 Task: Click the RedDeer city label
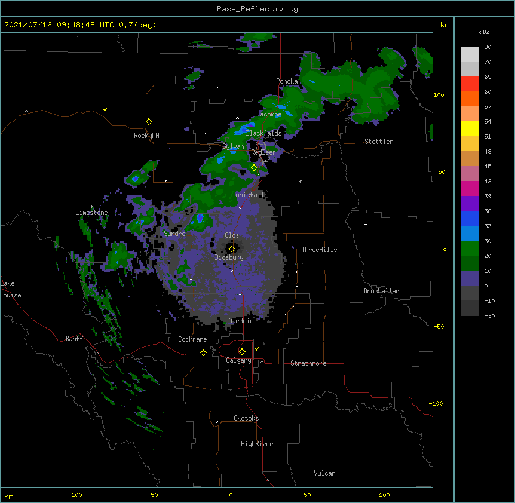point(263,152)
